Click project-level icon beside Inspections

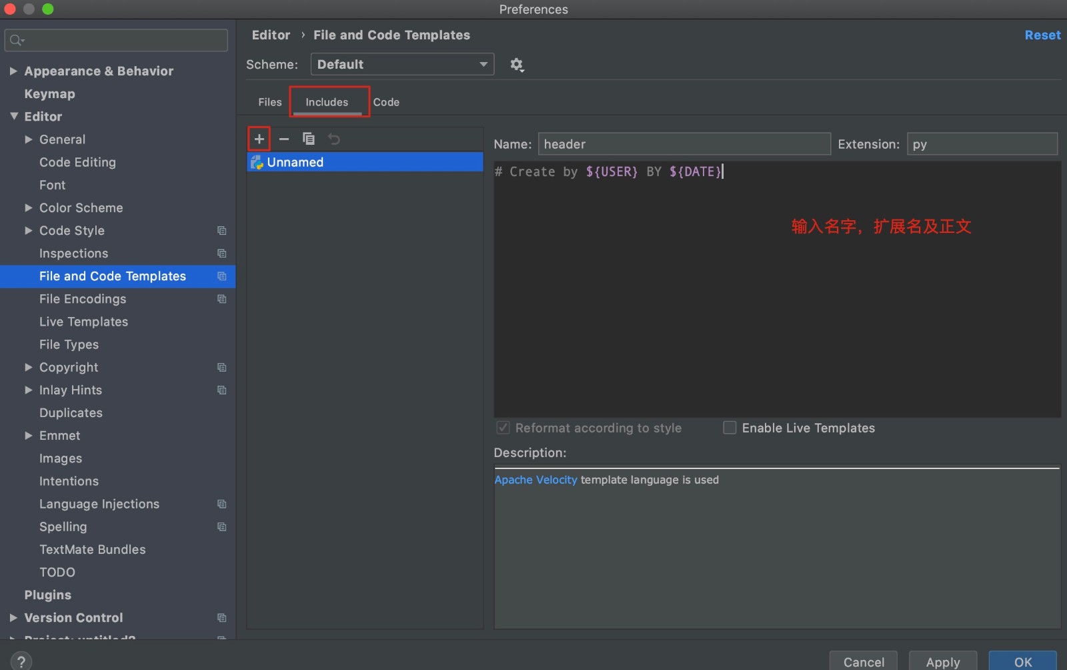tap(222, 254)
